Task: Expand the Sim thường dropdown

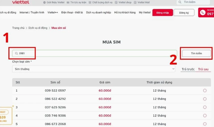Action: [x=94, y=69]
